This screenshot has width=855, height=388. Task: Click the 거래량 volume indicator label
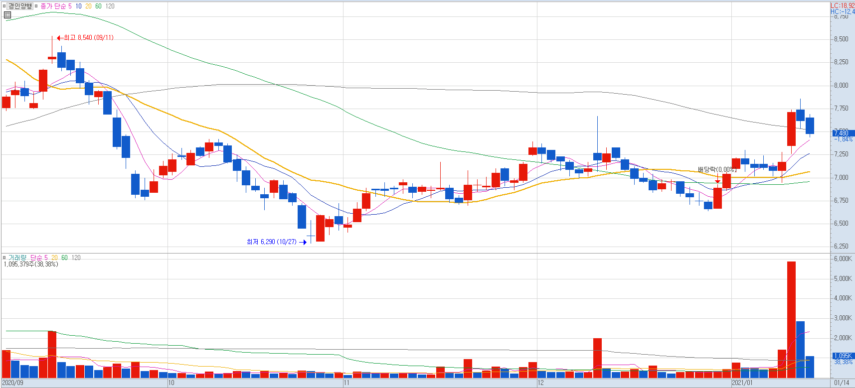[17, 258]
